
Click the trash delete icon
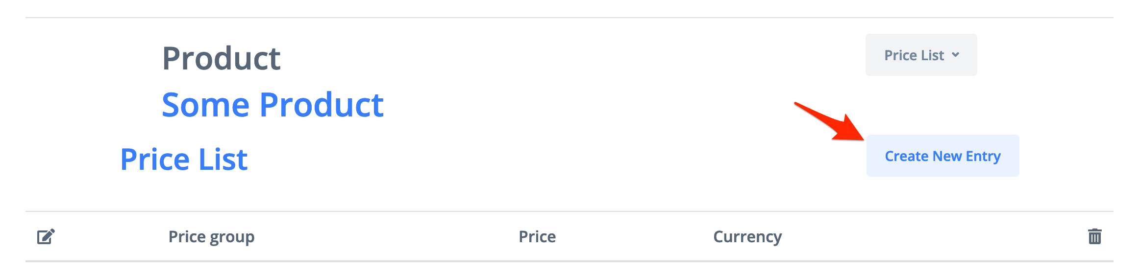[1094, 236]
